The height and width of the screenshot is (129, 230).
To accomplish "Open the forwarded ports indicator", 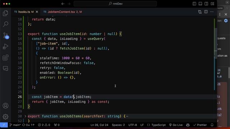I will 57,125.
